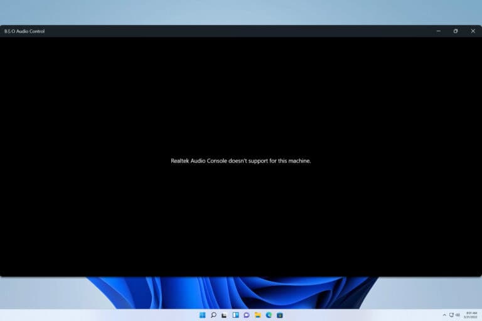Viewport: 482px width, 321px height.
Task: Open the taskbar clock and date
Action: click(471, 315)
